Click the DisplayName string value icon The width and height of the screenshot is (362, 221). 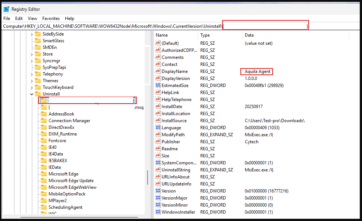(x=158, y=71)
